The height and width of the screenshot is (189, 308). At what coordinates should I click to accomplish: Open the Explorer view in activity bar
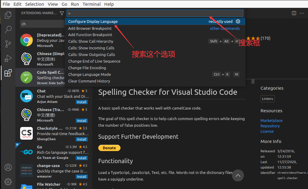pos(8,15)
